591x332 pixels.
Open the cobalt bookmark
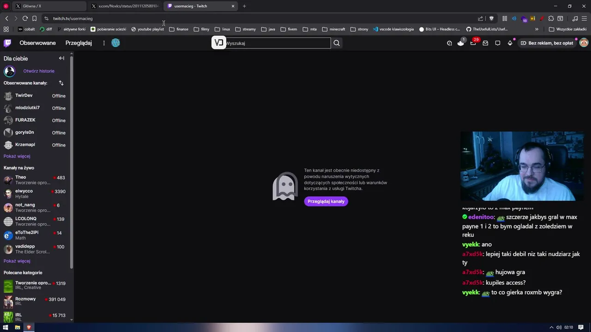coord(26,29)
